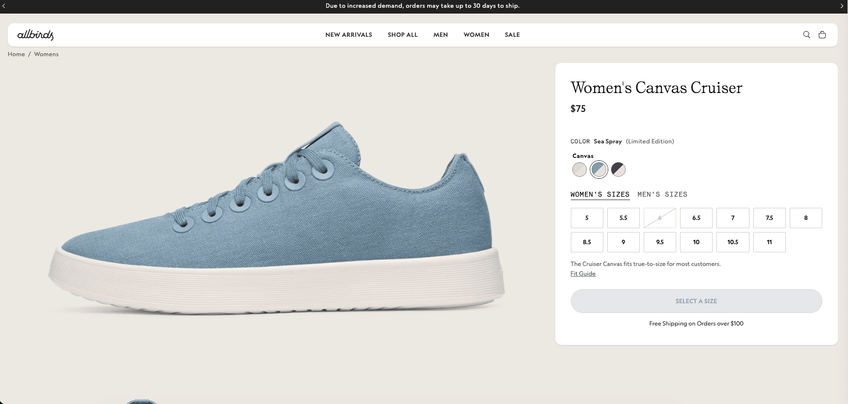Open the search icon in header

coord(807,35)
